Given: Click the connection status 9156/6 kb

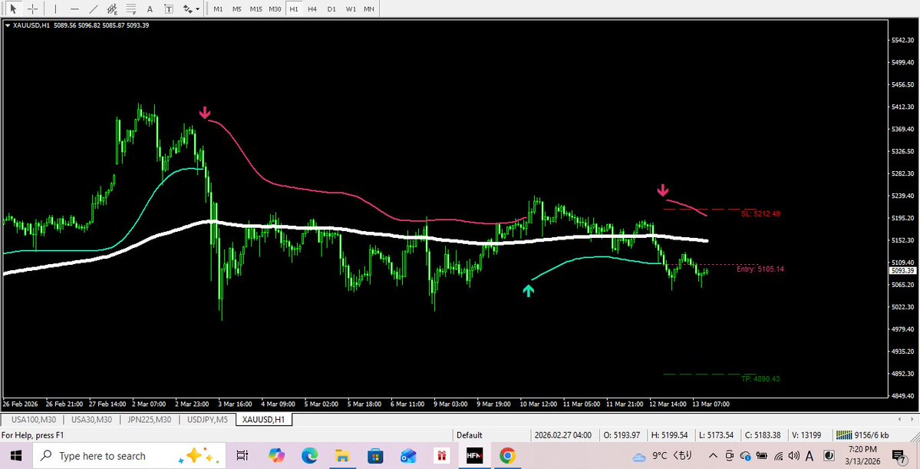Looking at the screenshot, I should [864, 435].
